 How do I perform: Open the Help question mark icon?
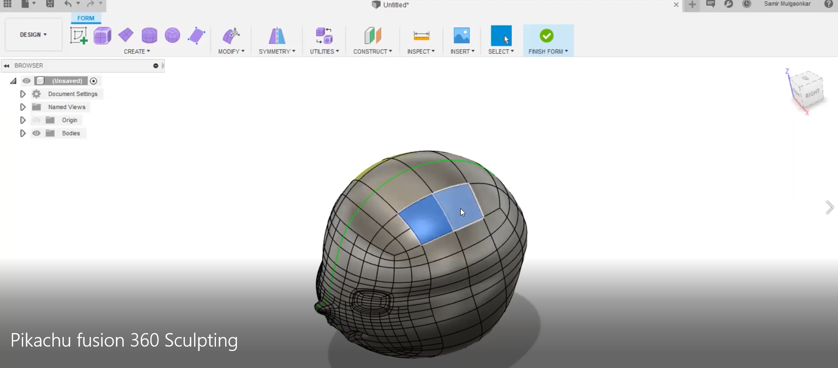[828, 4]
